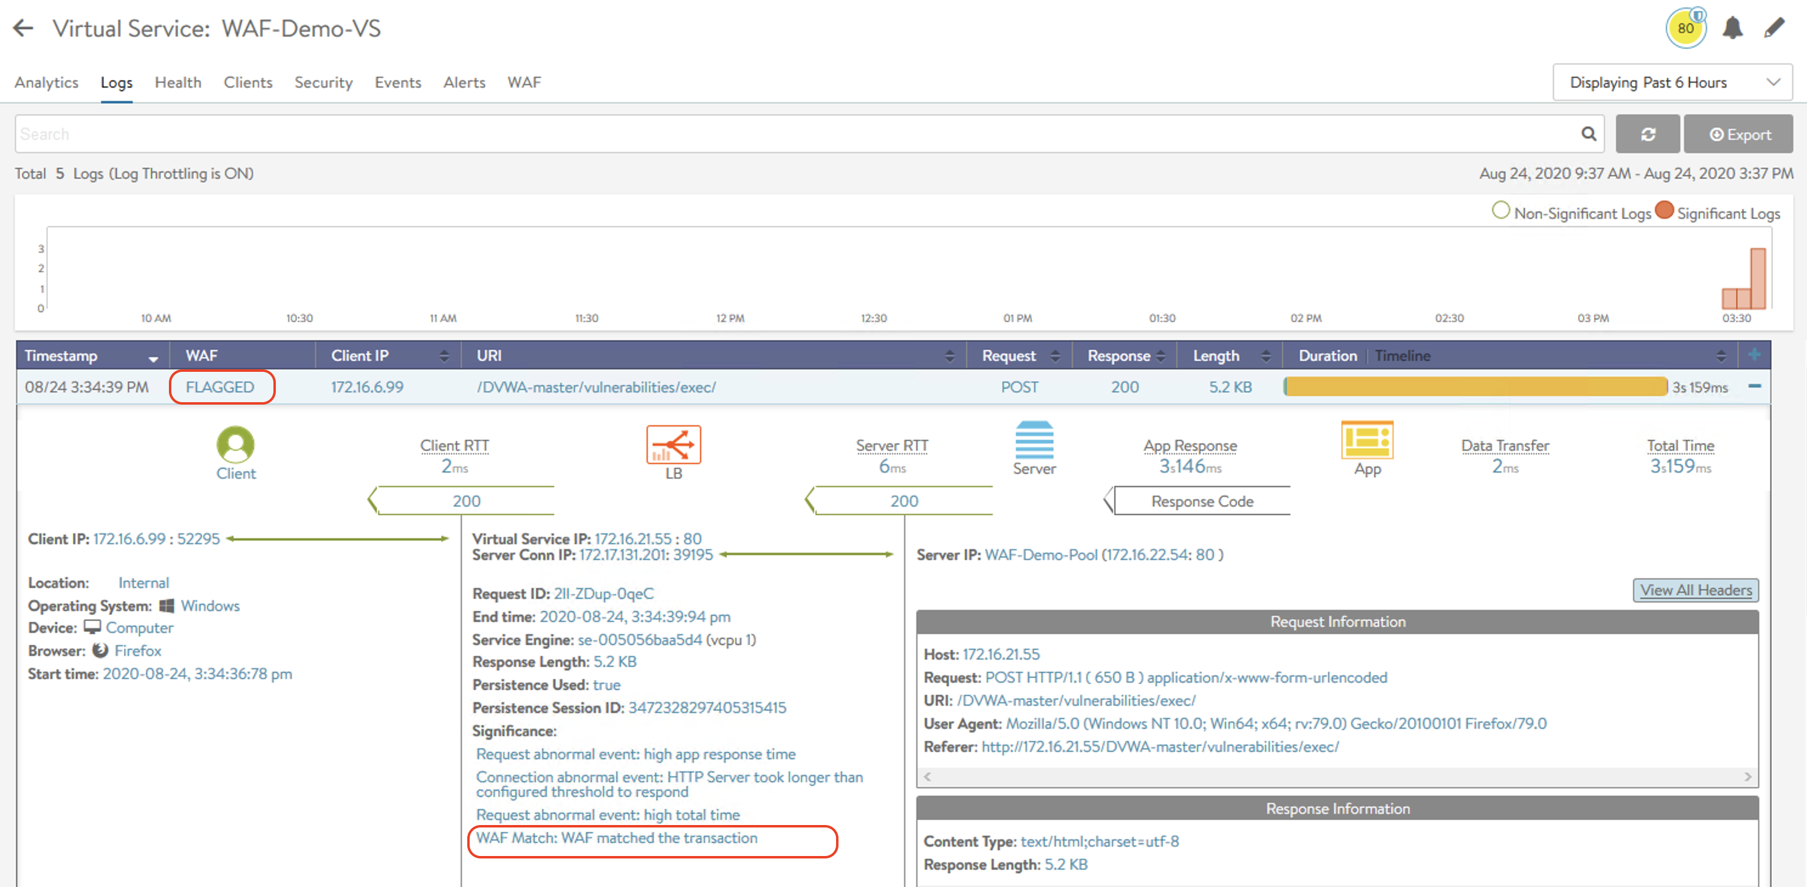
Task: Click the response 200 value in row
Action: pos(1124,387)
